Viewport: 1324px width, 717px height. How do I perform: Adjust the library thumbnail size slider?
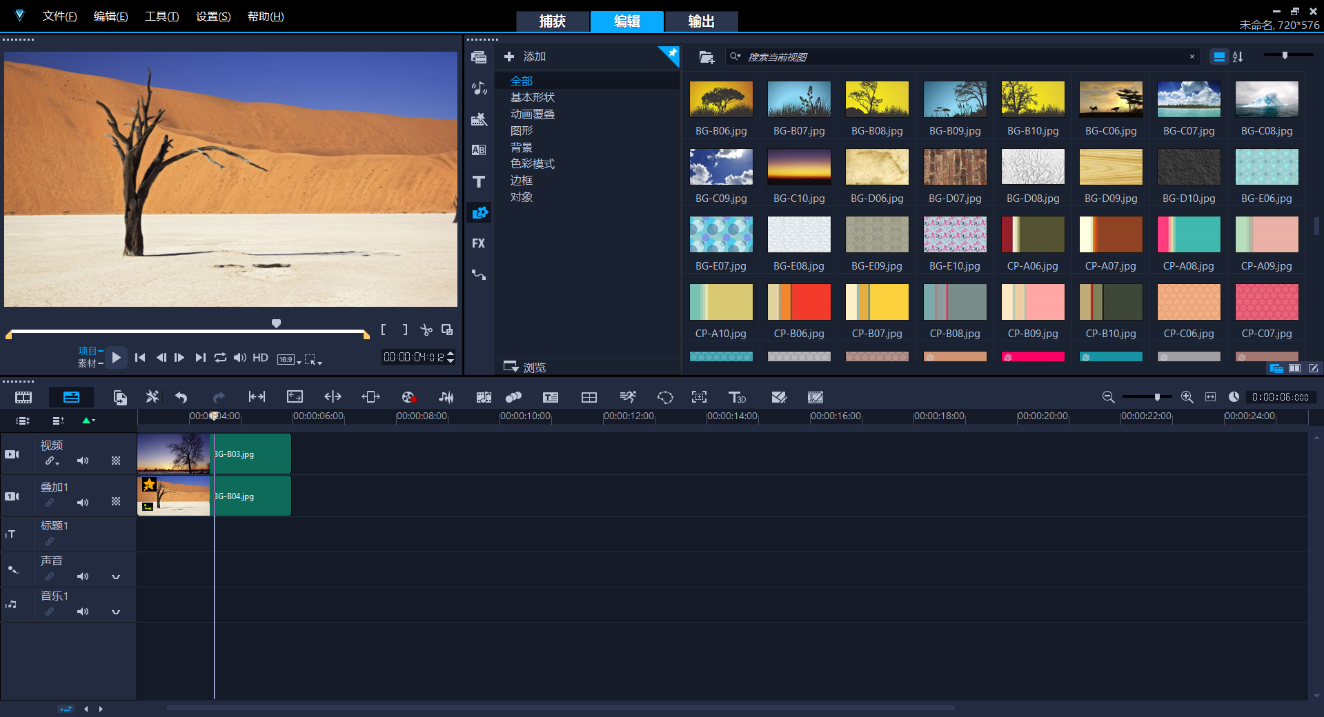click(x=1285, y=55)
